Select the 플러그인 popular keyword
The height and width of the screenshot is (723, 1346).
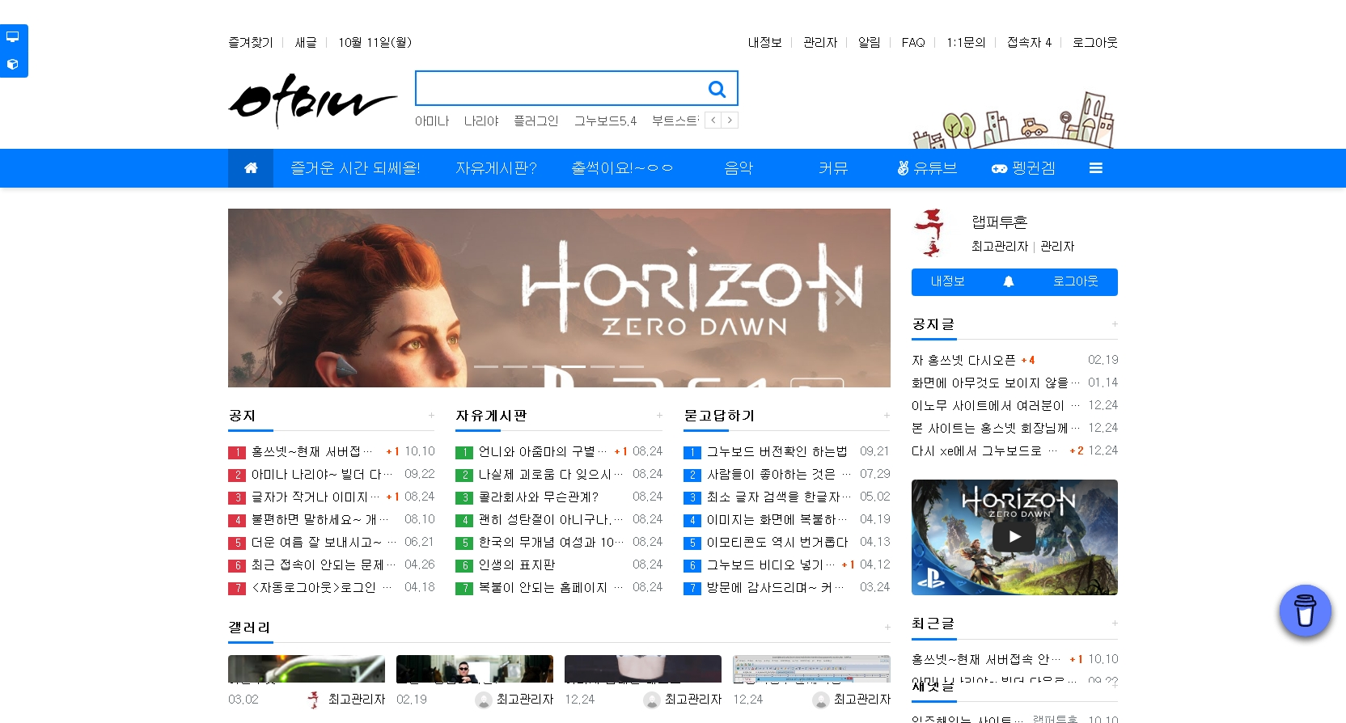tap(536, 121)
